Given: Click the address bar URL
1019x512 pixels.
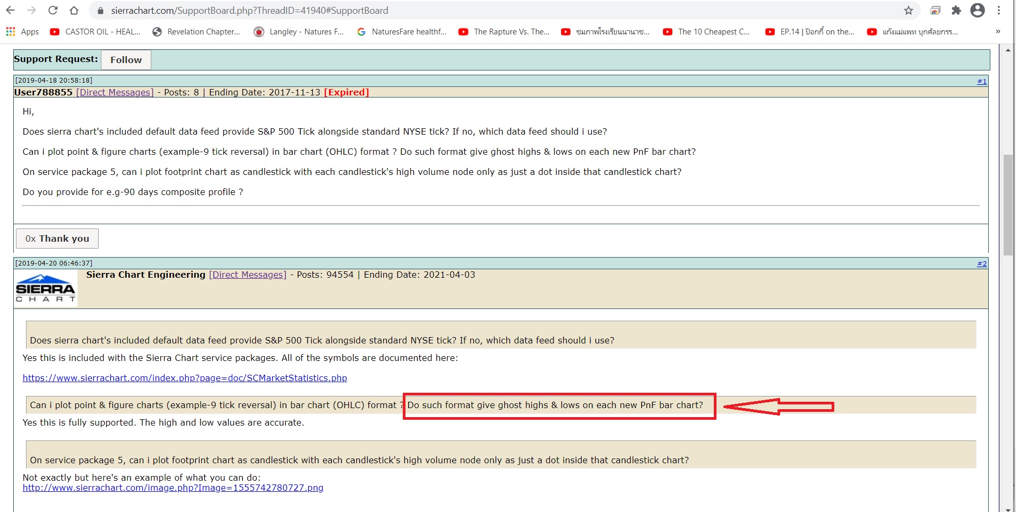Looking at the screenshot, I should (249, 11).
